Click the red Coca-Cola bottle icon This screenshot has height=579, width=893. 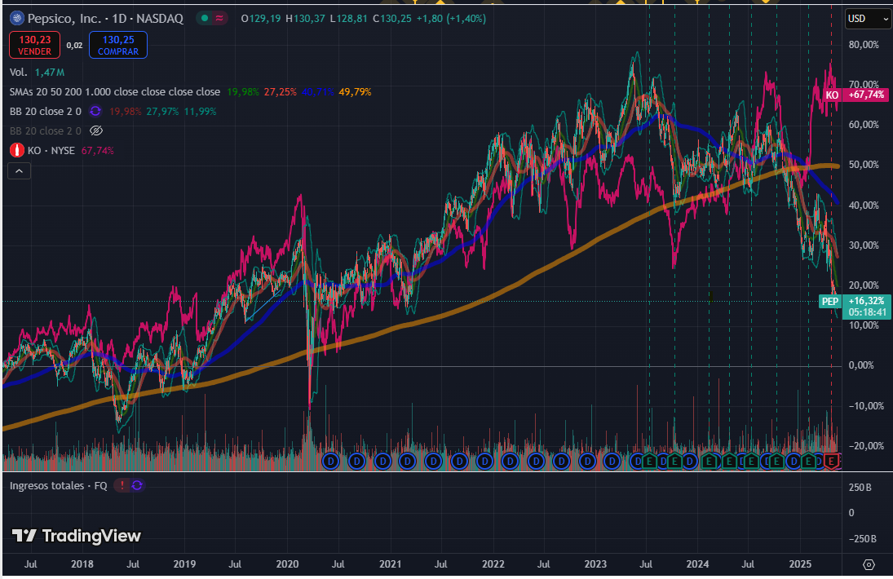[17, 150]
